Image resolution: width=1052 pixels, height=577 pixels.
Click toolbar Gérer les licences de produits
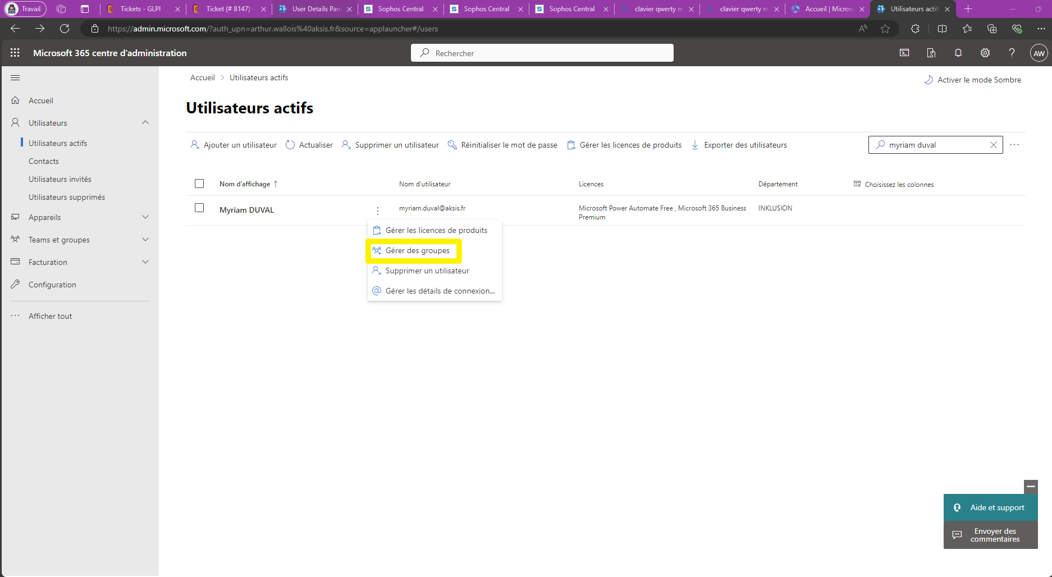(x=624, y=145)
